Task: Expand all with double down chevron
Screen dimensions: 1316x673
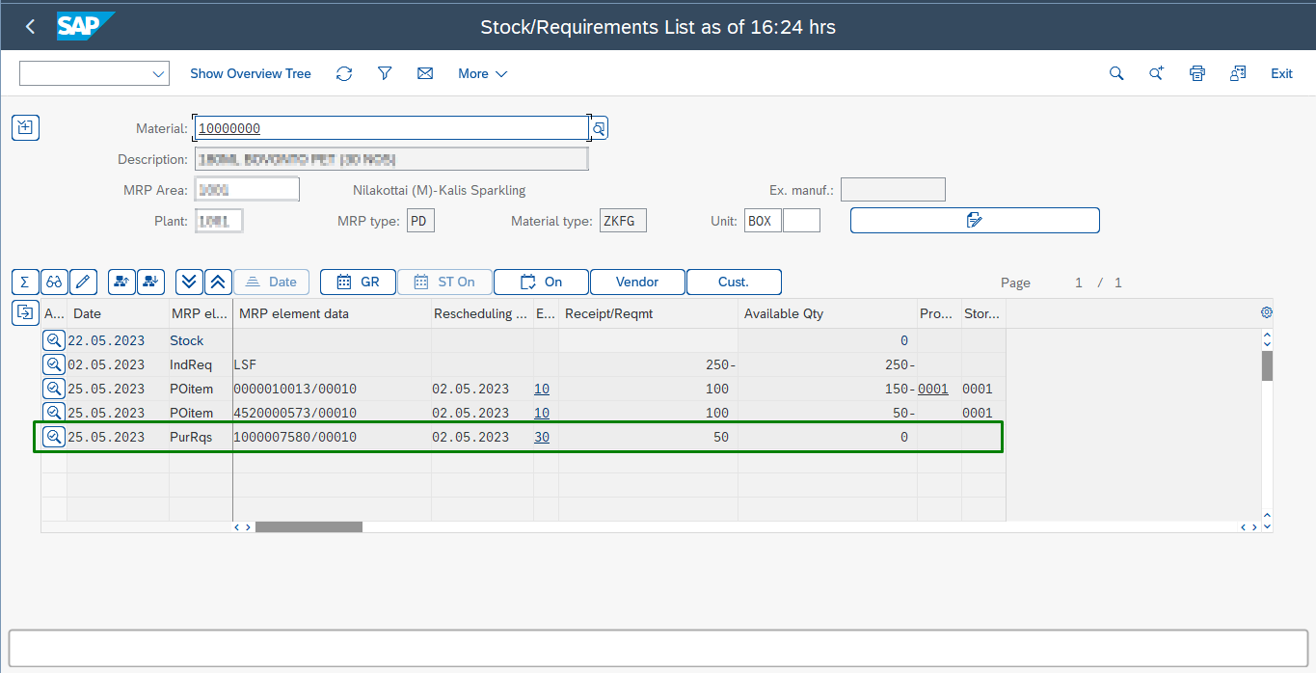Action: pos(189,282)
